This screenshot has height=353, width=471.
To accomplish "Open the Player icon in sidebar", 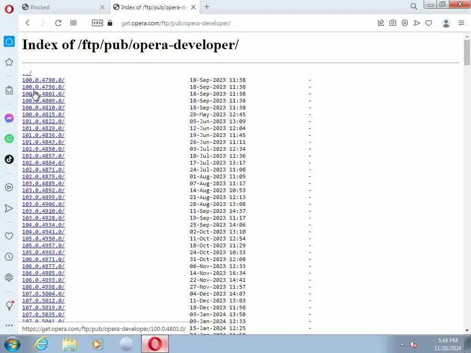I will pos(9,188).
